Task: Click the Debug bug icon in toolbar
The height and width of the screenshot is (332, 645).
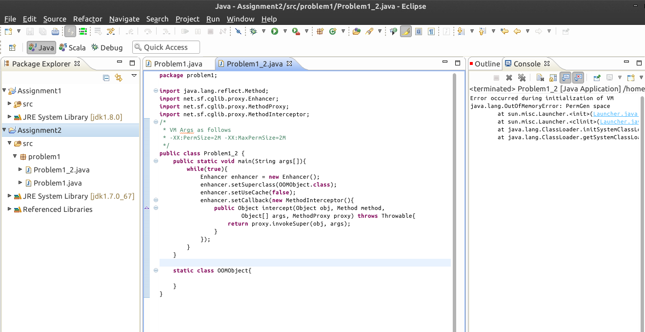Action: tap(253, 31)
